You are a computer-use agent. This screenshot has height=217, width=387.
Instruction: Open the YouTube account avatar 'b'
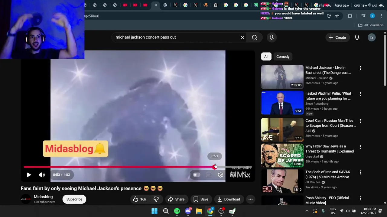click(372, 37)
